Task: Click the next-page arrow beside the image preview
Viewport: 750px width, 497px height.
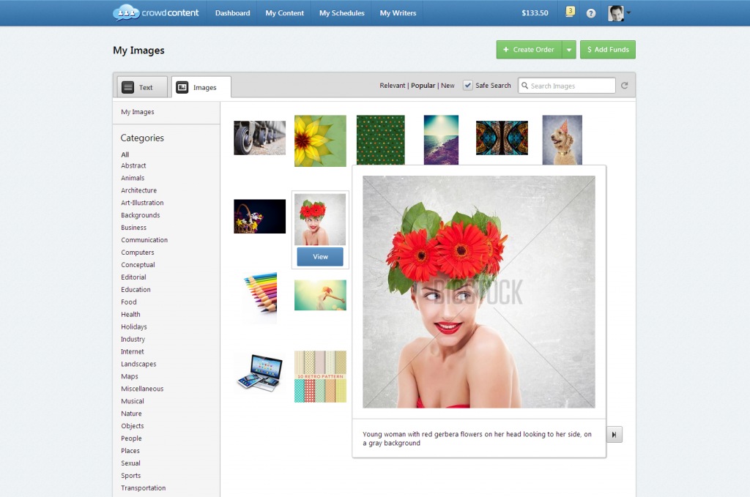Action: [x=614, y=434]
